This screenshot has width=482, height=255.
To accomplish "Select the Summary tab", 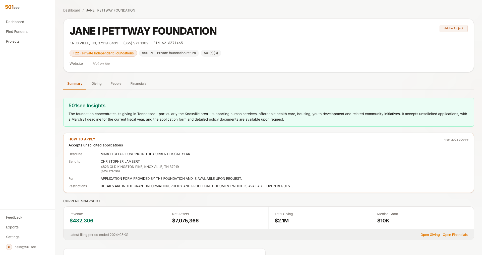I will [75, 84].
